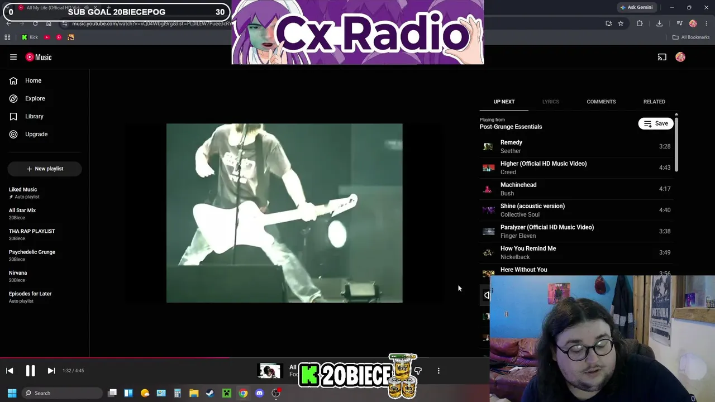Open OBS Studio from the taskbar
This screenshot has height=402, width=715.
[x=276, y=393]
